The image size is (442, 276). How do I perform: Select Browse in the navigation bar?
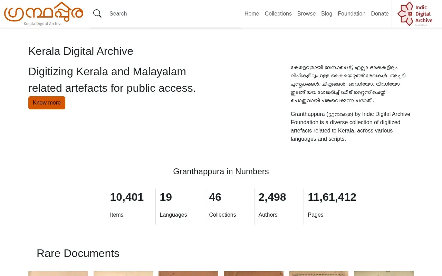click(307, 14)
